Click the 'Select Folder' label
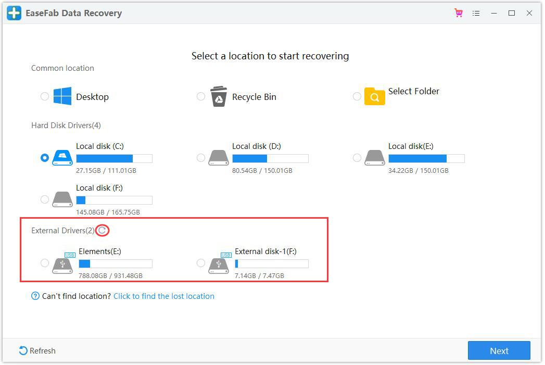545x365 pixels. [414, 91]
